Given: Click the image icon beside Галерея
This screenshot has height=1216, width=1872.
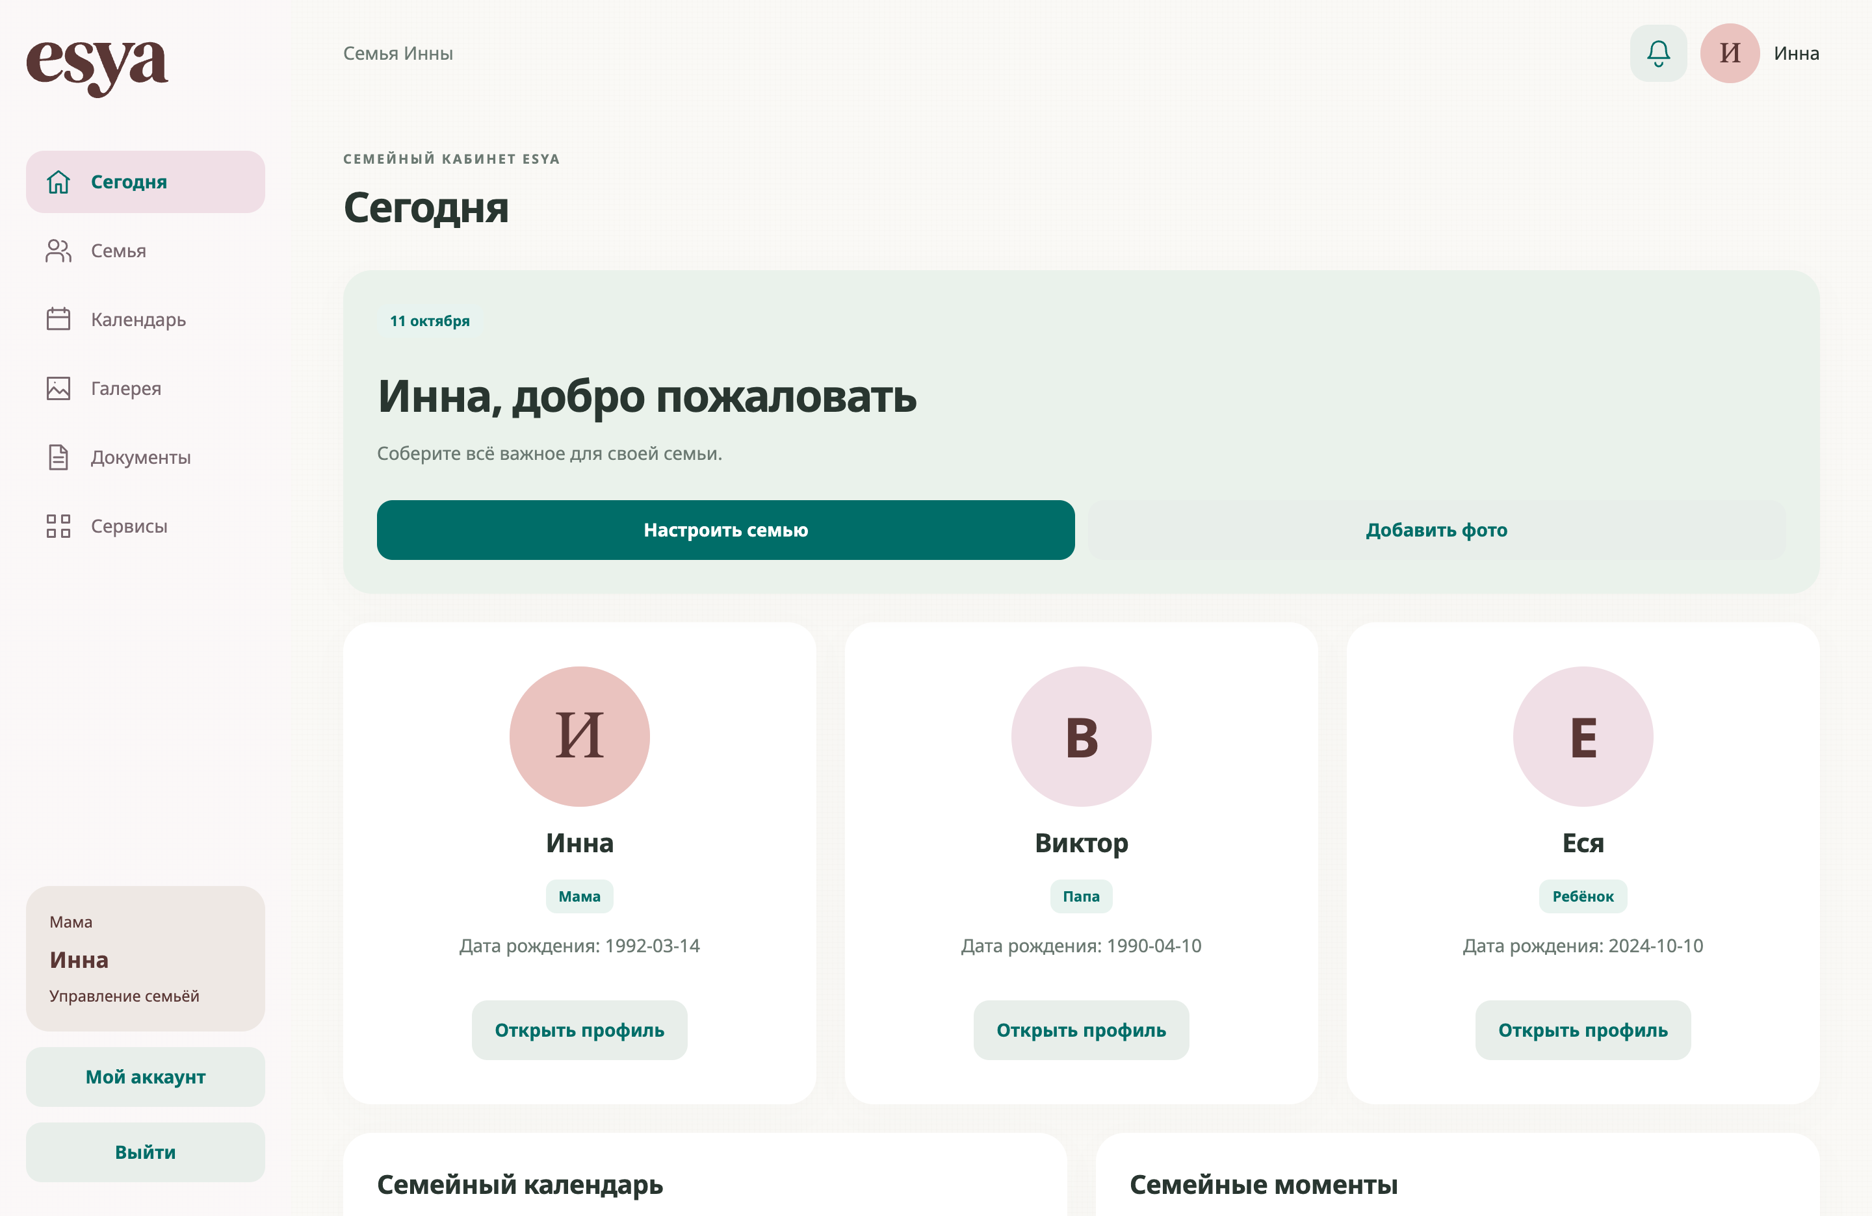Looking at the screenshot, I should [x=58, y=388].
